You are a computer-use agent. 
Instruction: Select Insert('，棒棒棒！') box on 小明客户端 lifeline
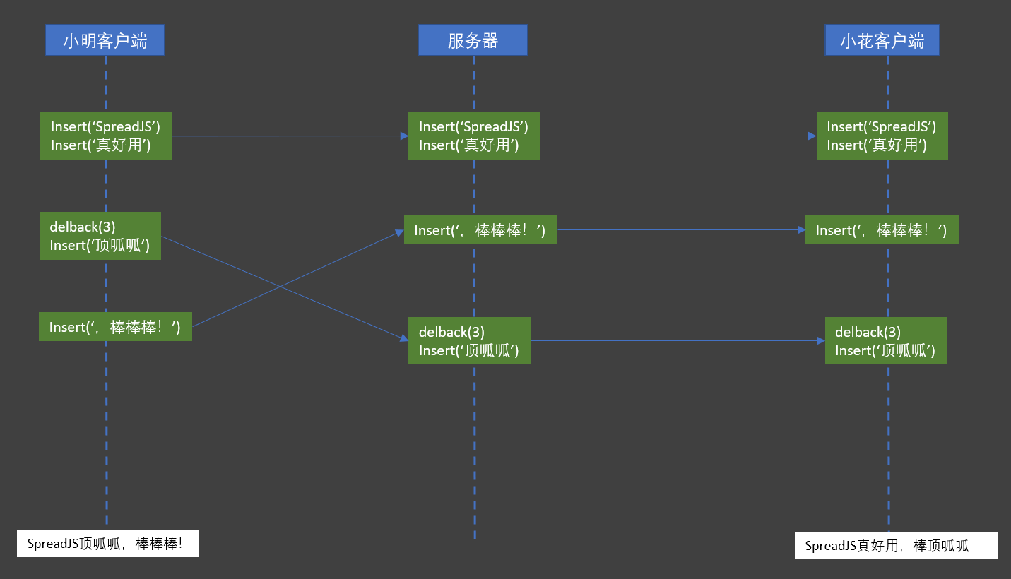[115, 327]
